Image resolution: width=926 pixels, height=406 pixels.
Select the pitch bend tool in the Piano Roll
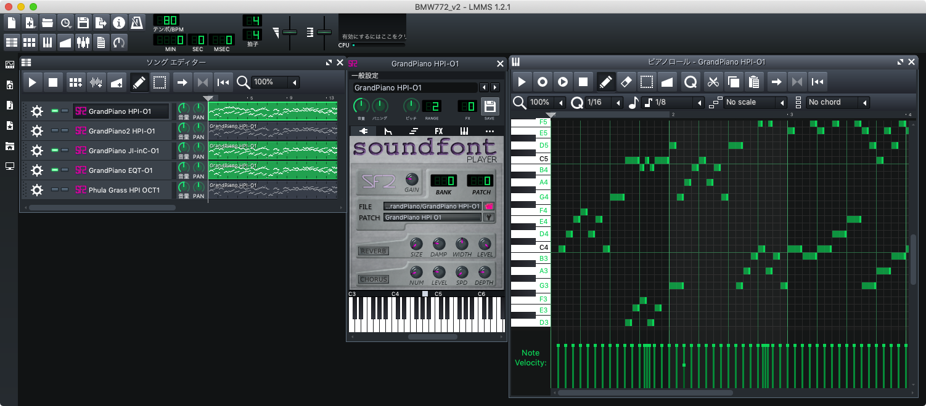click(x=666, y=81)
